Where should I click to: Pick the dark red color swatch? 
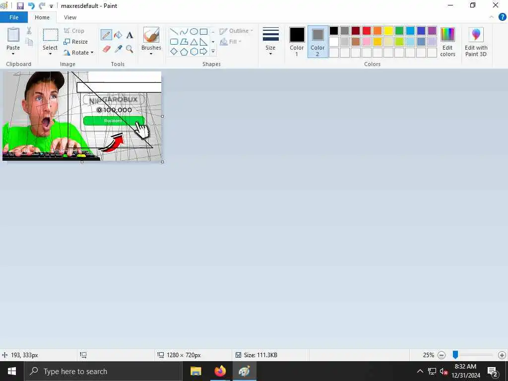tap(355, 31)
